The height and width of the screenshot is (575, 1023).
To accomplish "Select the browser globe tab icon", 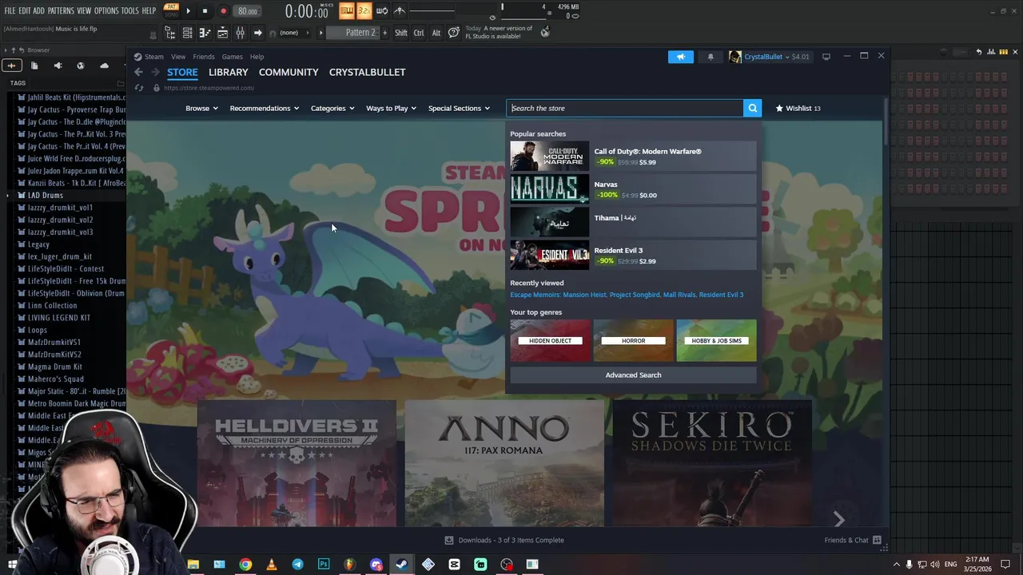I will pyautogui.click(x=80, y=65).
